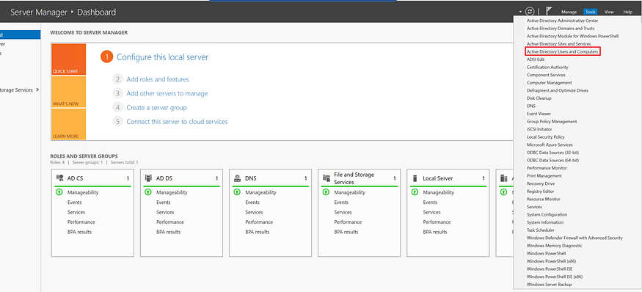Launch ADSI Edit from Tools menu
Image resolution: width=642 pixels, height=292 pixels.
tap(535, 59)
